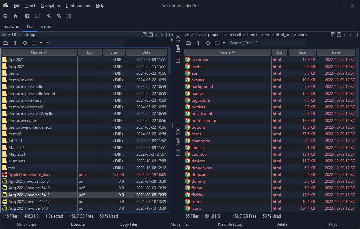The image size is (360, 229).
Task: Click the bus icon in the main toolbar
Action: point(5,16)
